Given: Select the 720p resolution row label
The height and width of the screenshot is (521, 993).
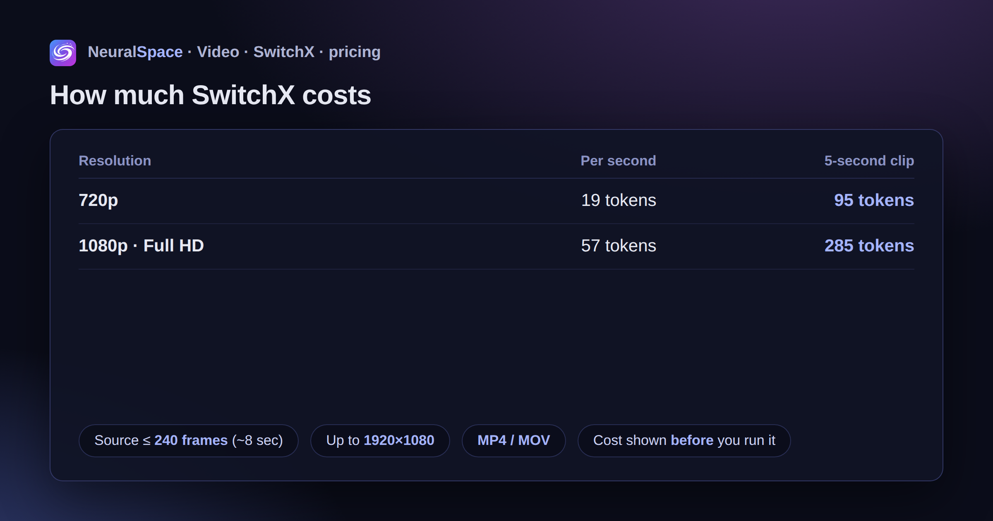Looking at the screenshot, I should pos(98,201).
